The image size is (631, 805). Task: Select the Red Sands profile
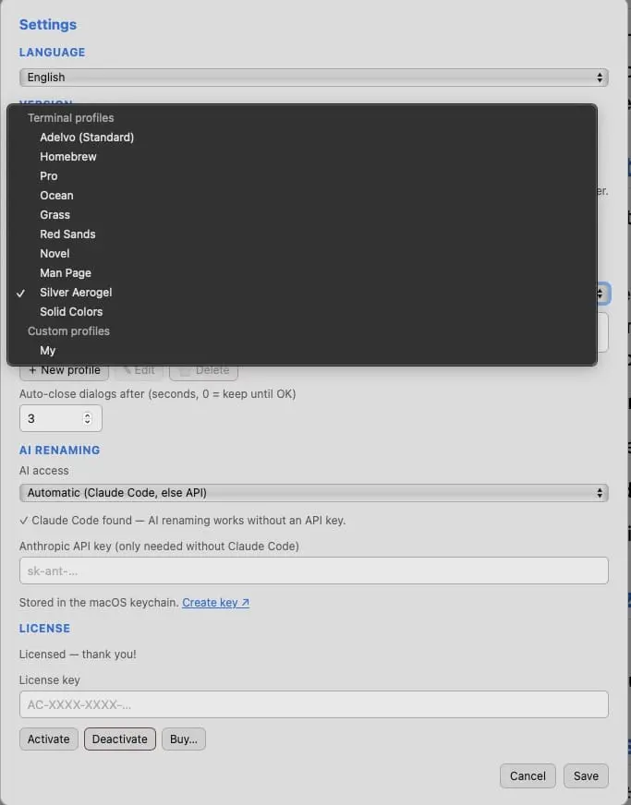(302, 234)
